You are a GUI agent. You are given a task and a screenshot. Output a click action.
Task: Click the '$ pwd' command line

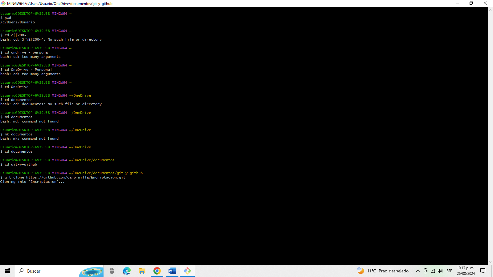coord(6,18)
